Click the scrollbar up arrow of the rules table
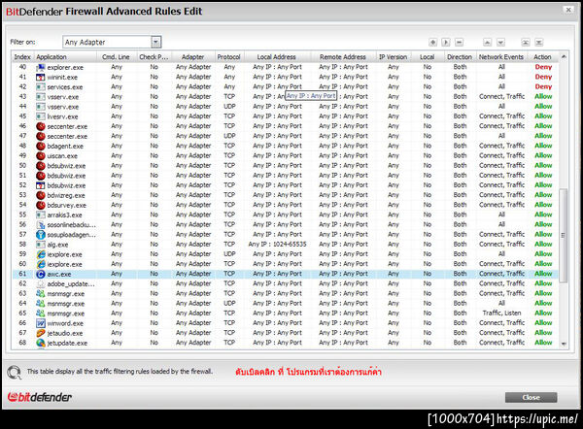The height and width of the screenshot is (429, 583). (x=564, y=56)
